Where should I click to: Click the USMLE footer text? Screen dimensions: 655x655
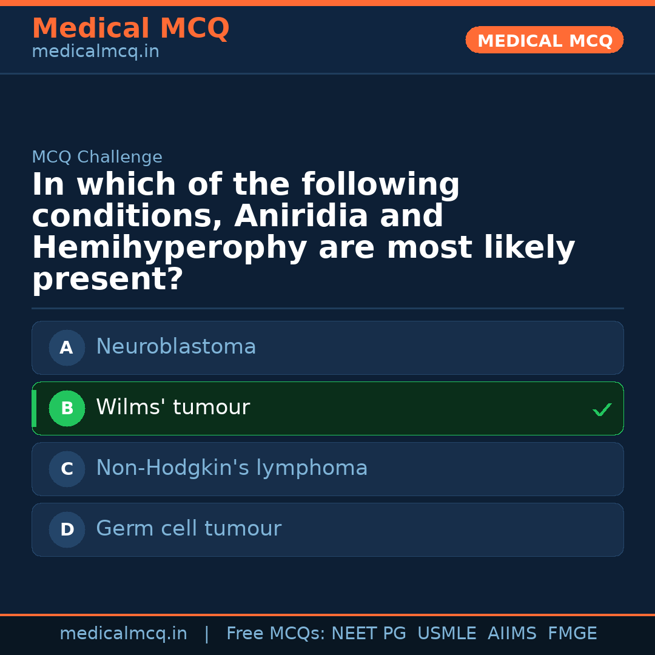coord(446,634)
